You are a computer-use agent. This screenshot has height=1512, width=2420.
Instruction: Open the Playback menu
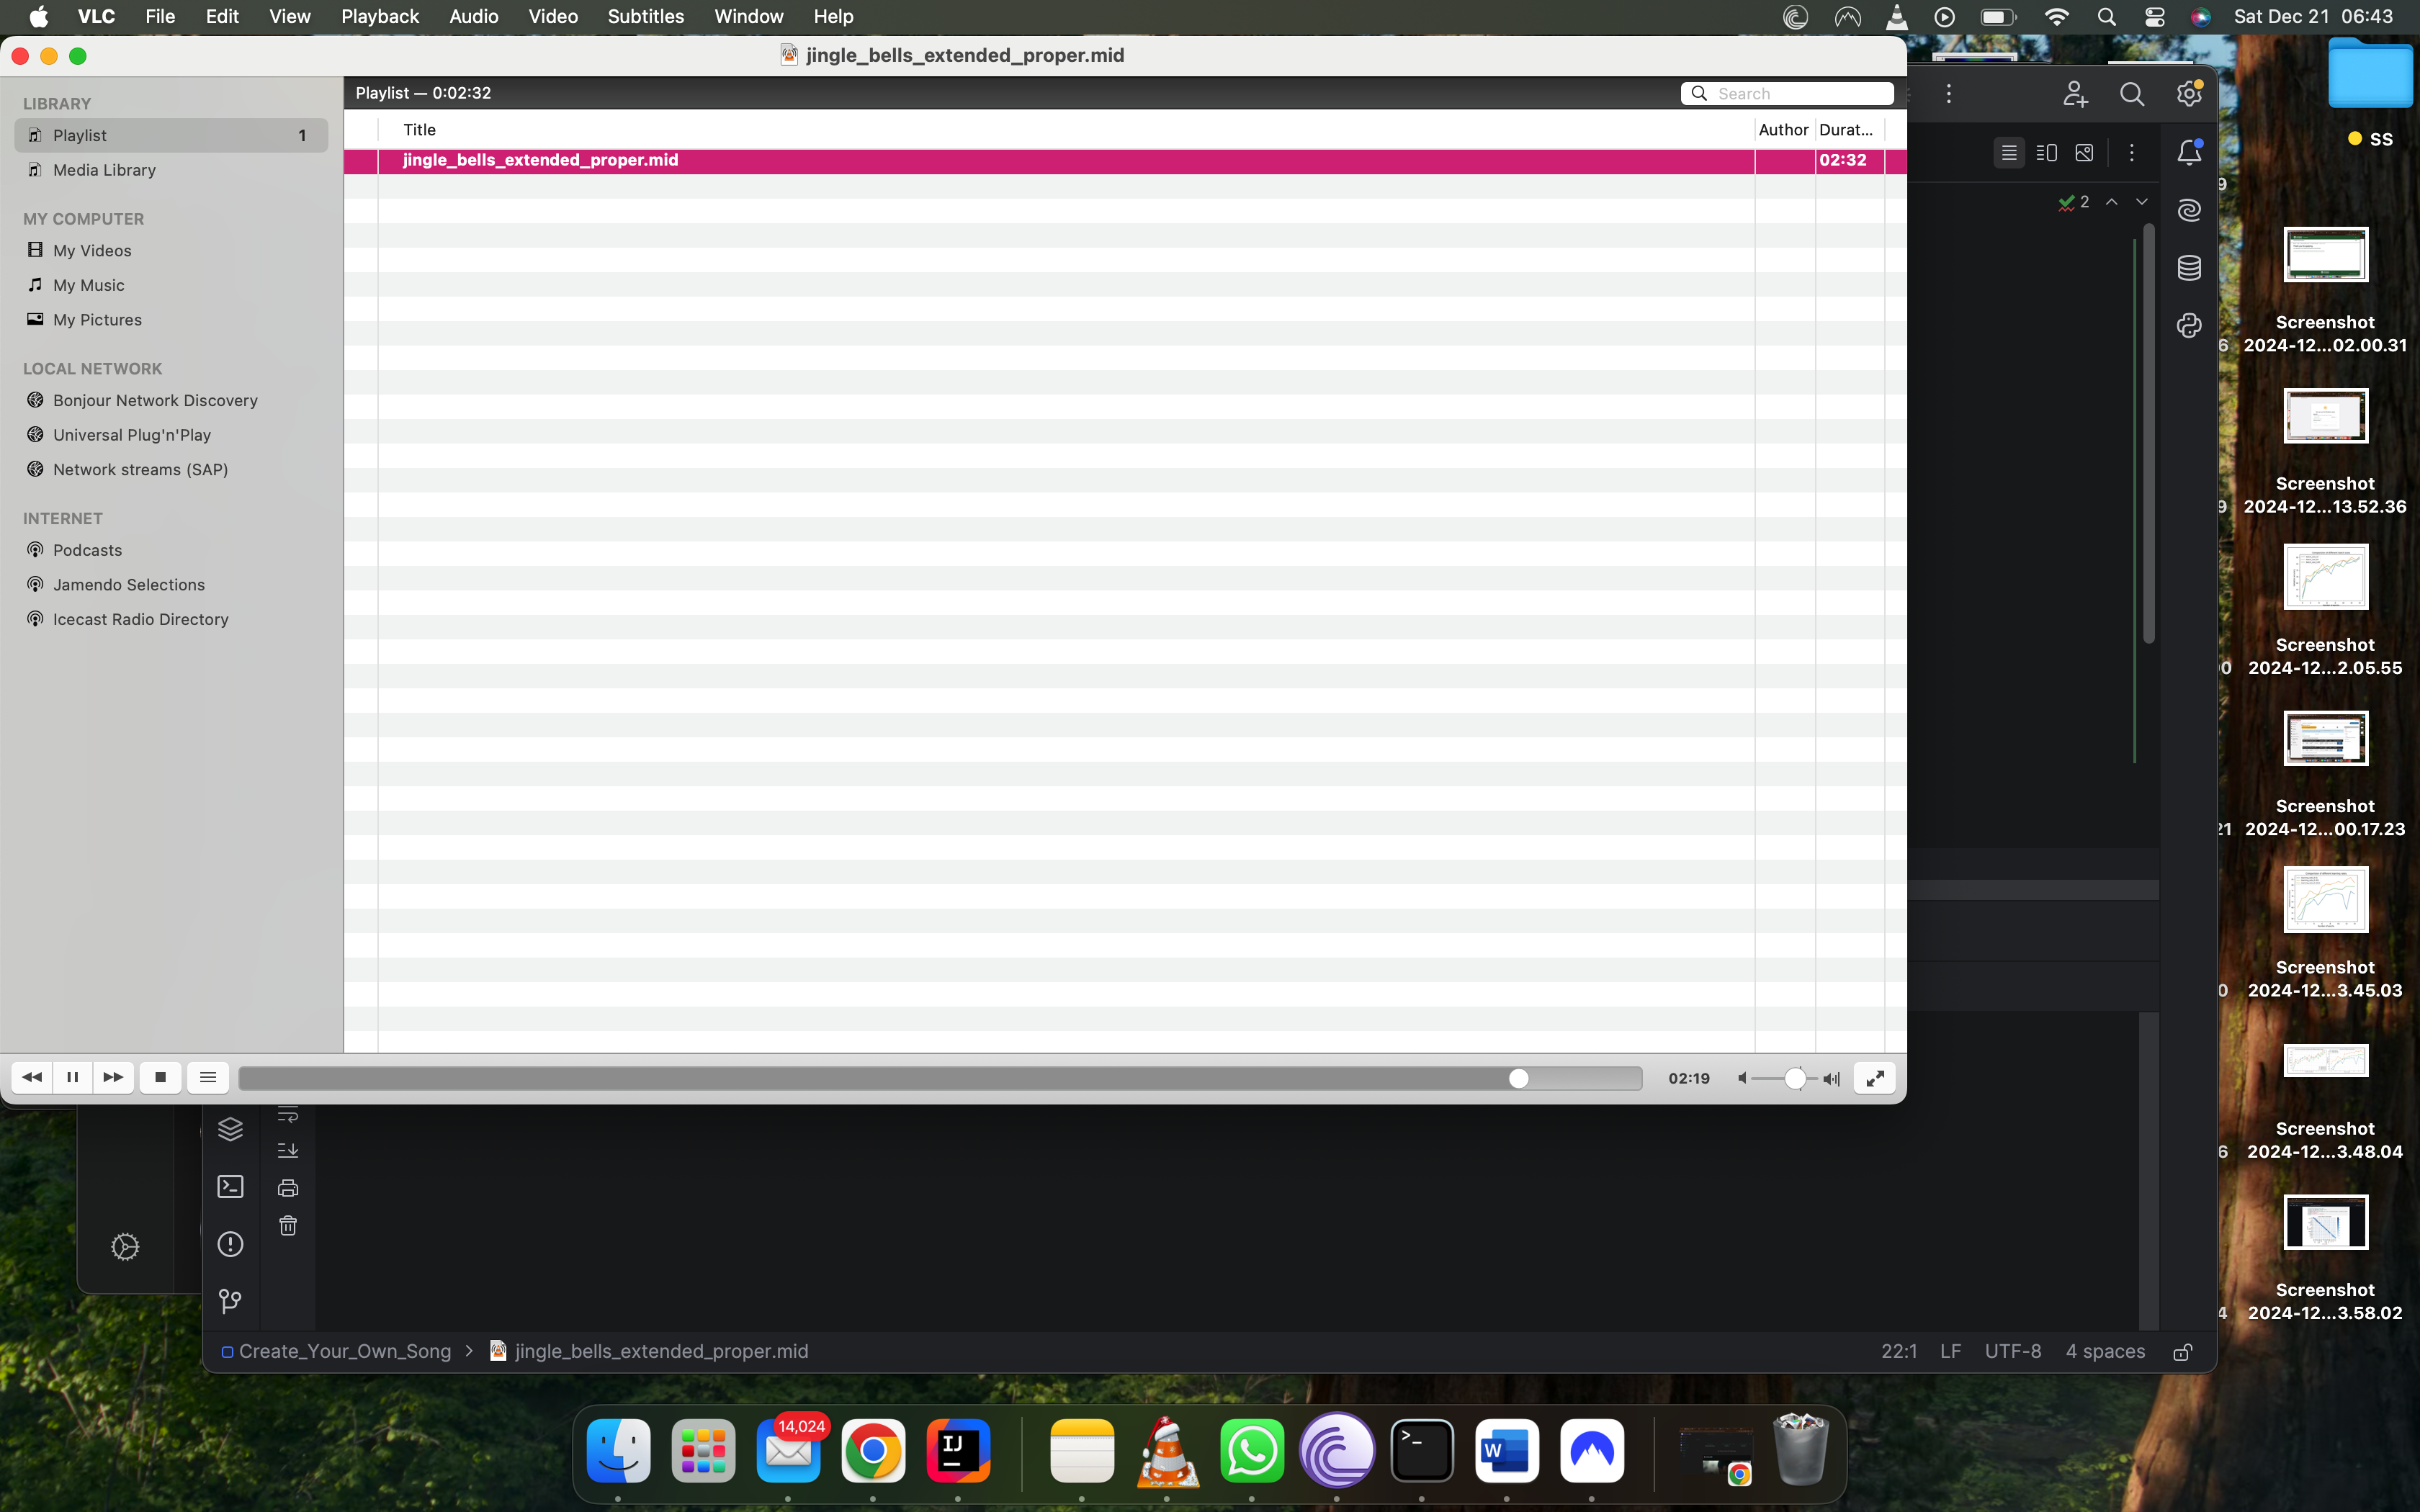pyautogui.click(x=379, y=16)
